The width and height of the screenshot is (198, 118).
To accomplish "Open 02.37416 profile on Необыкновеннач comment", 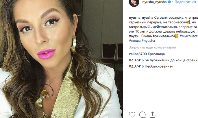I will [x=136, y=66].
